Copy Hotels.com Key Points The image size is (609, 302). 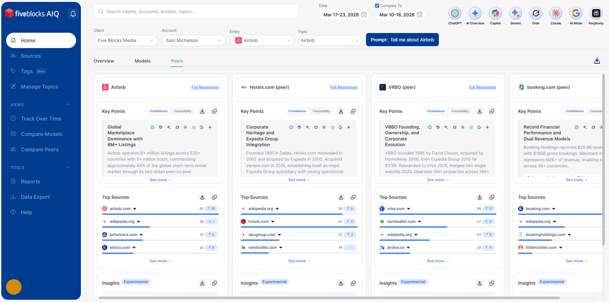coord(353,111)
